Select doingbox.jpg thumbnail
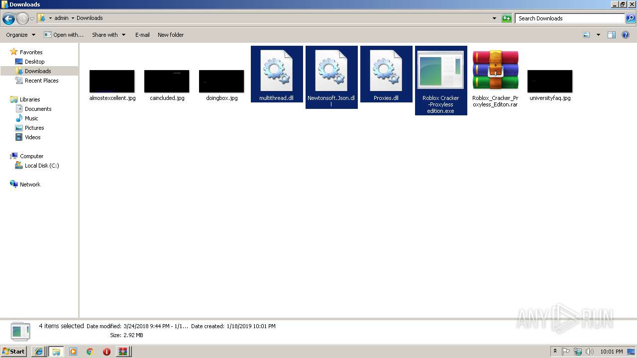The height and width of the screenshot is (358, 637). [x=222, y=81]
